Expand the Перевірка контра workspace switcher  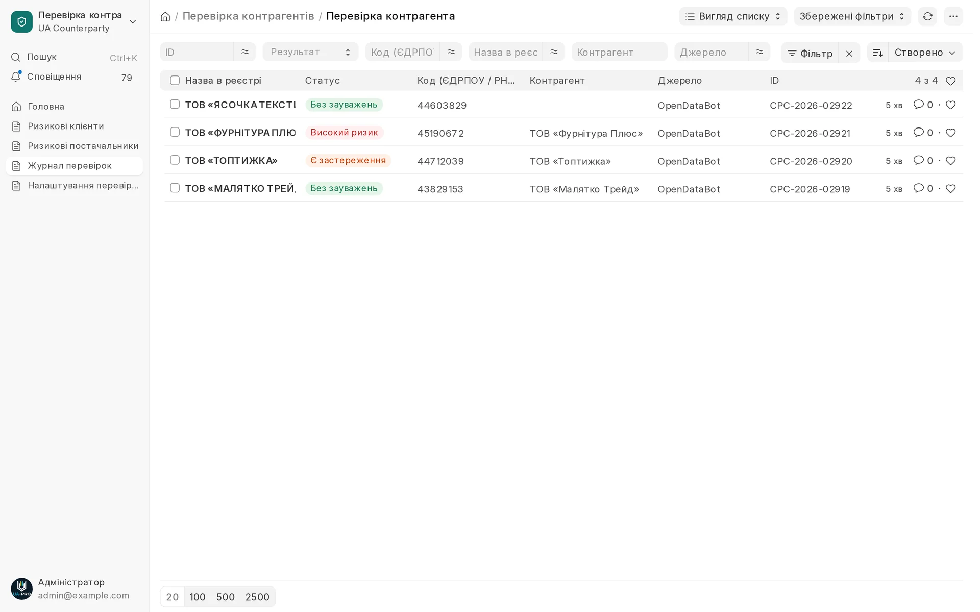(75, 22)
